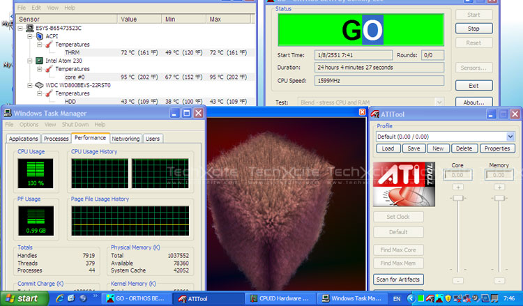The image size is (523, 306).
Task: Click the thermometer icon under WDC drive
Action: point(50,93)
